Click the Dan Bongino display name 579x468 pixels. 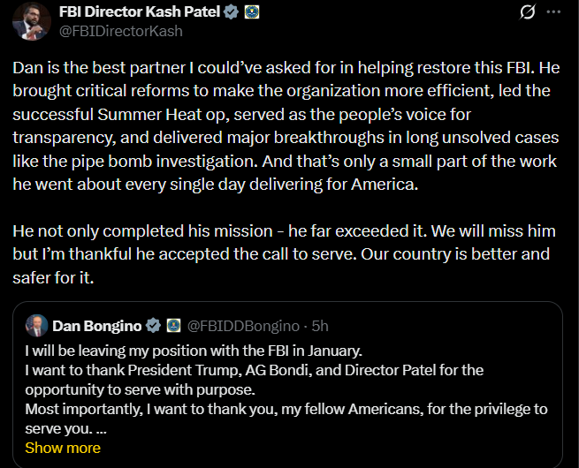(97, 326)
